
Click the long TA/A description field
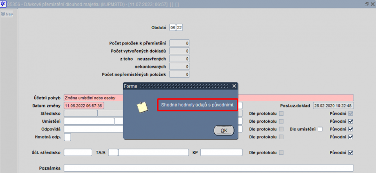tap(154, 152)
